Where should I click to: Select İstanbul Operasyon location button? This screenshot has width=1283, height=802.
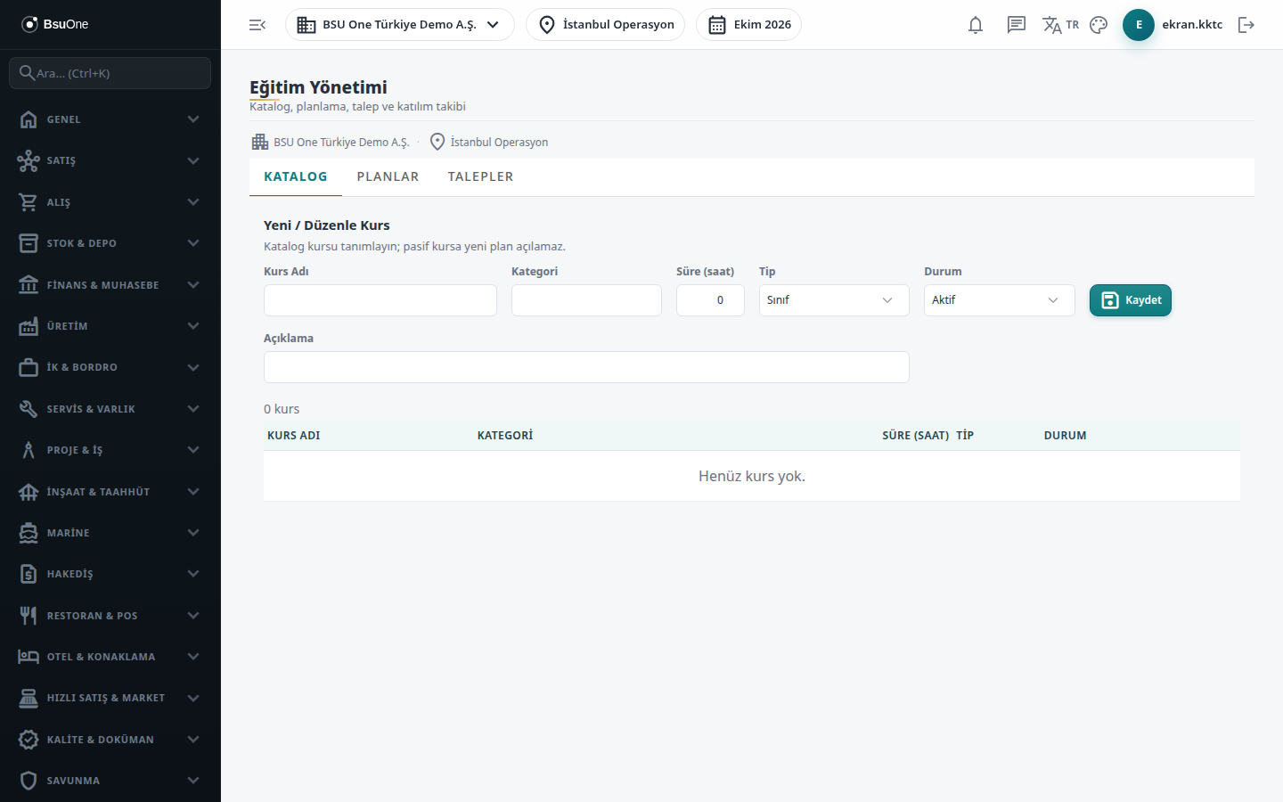click(606, 25)
